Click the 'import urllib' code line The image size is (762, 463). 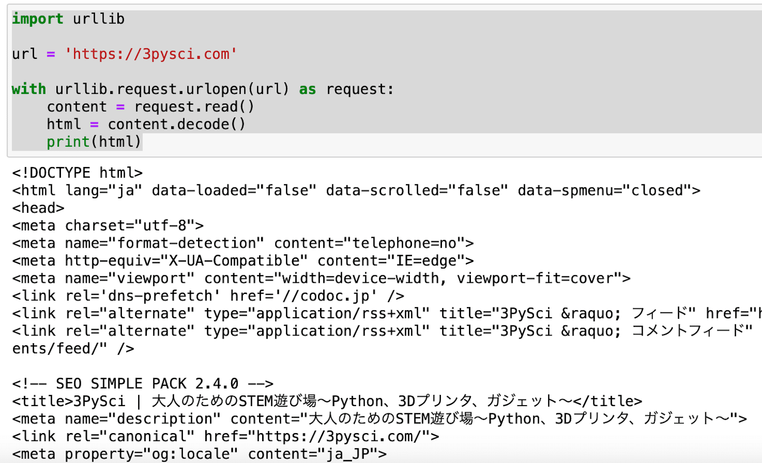pos(68,19)
